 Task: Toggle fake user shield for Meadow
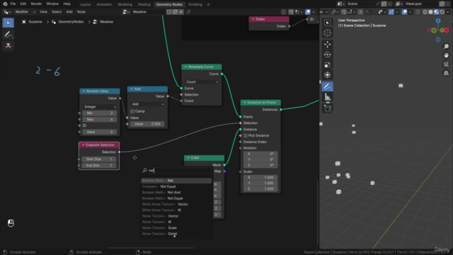[x=169, y=12]
